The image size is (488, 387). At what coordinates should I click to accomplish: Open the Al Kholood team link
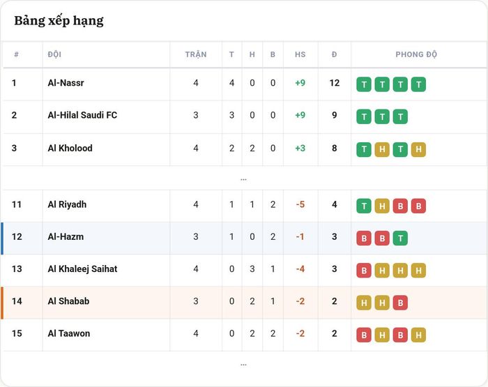(x=70, y=149)
